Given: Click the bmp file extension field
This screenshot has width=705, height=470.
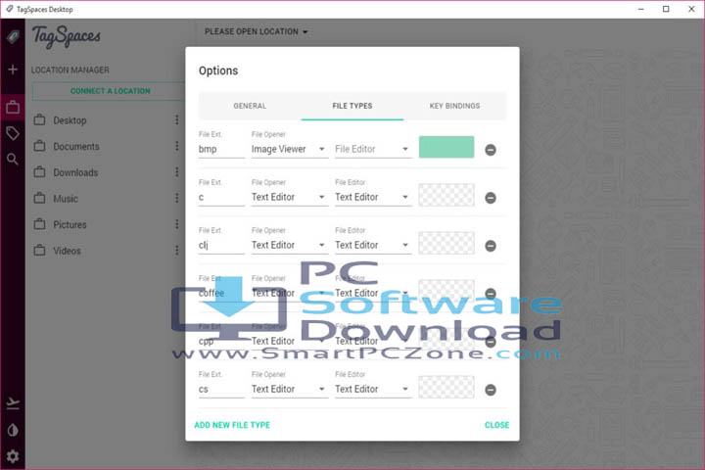Looking at the screenshot, I should pos(221,149).
